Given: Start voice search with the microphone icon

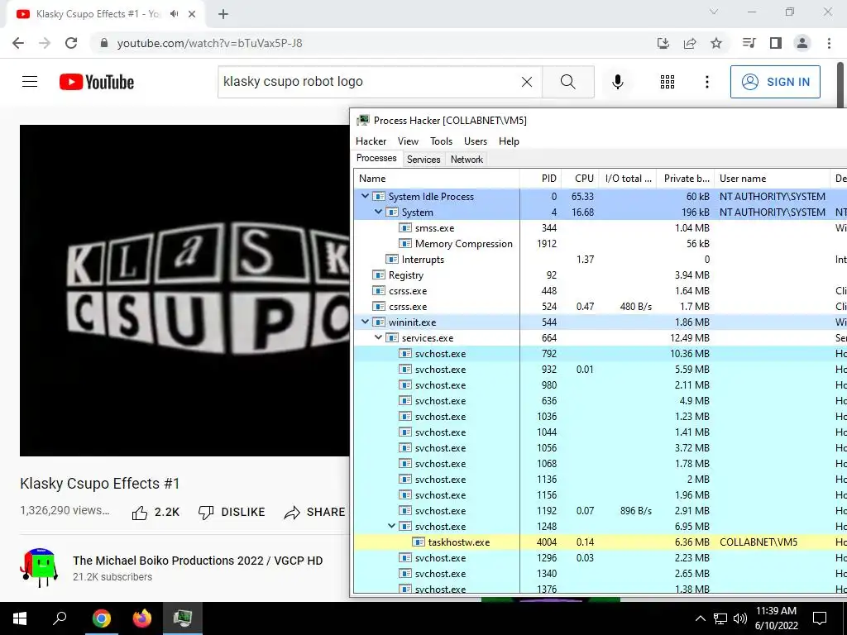Looking at the screenshot, I should tap(617, 82).
